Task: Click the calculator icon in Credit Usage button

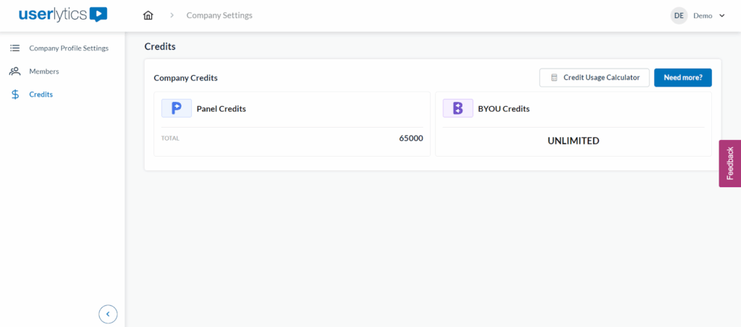Action: click(x=554, y=78)
